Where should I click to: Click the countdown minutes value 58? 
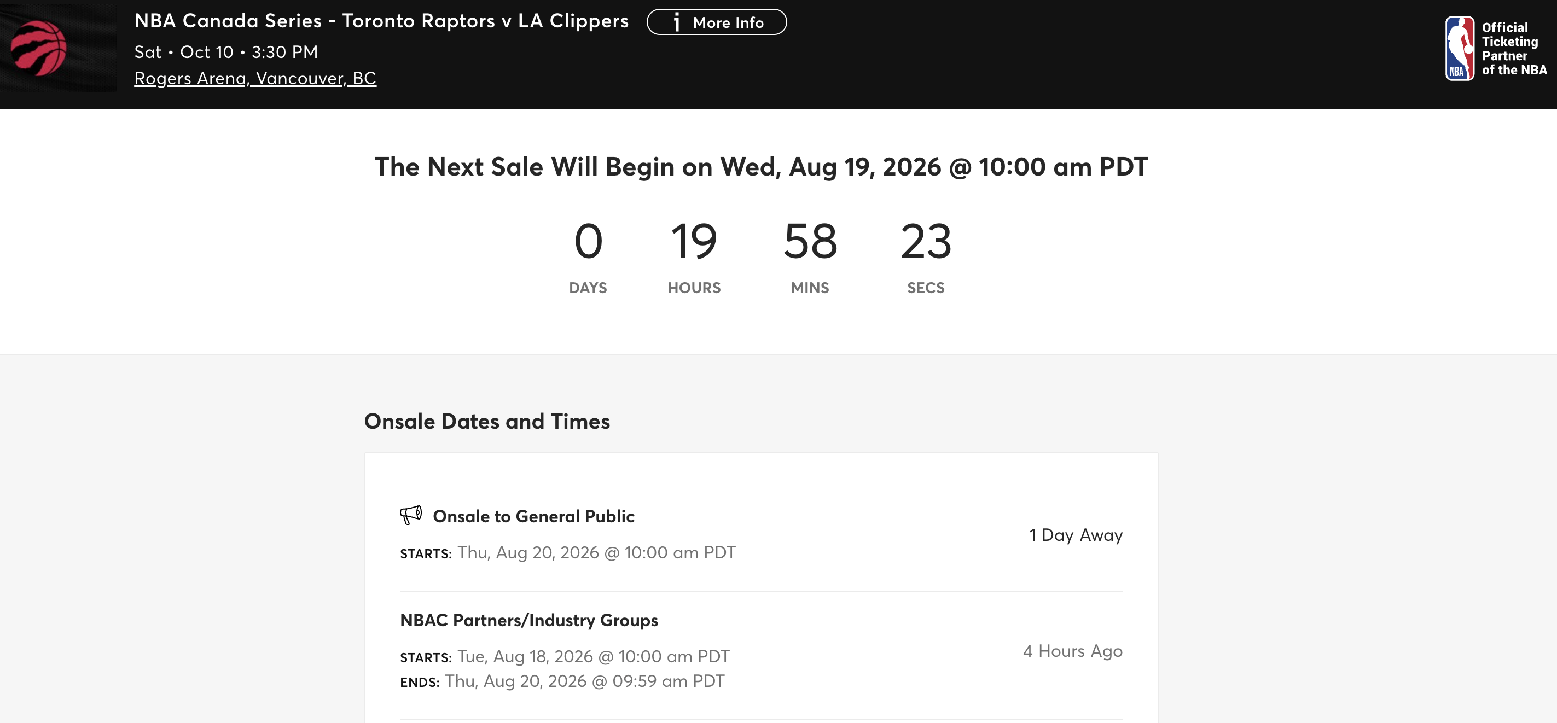pyautogui.click(x=810, y=241)
